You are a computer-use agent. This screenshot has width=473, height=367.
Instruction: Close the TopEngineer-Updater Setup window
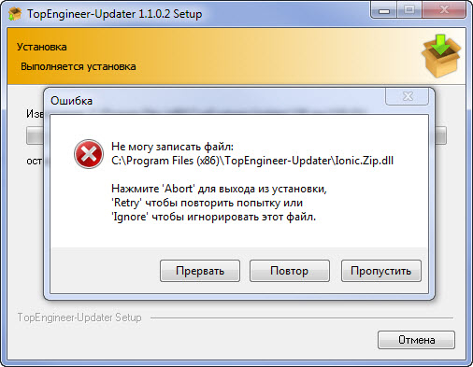[x=444, y=10]
